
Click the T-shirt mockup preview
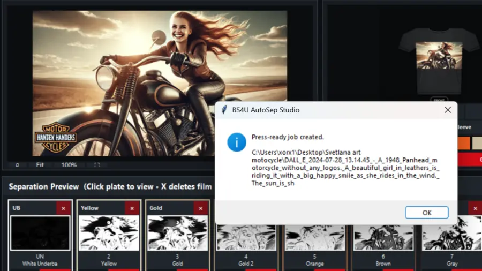(x=439, y=62)
